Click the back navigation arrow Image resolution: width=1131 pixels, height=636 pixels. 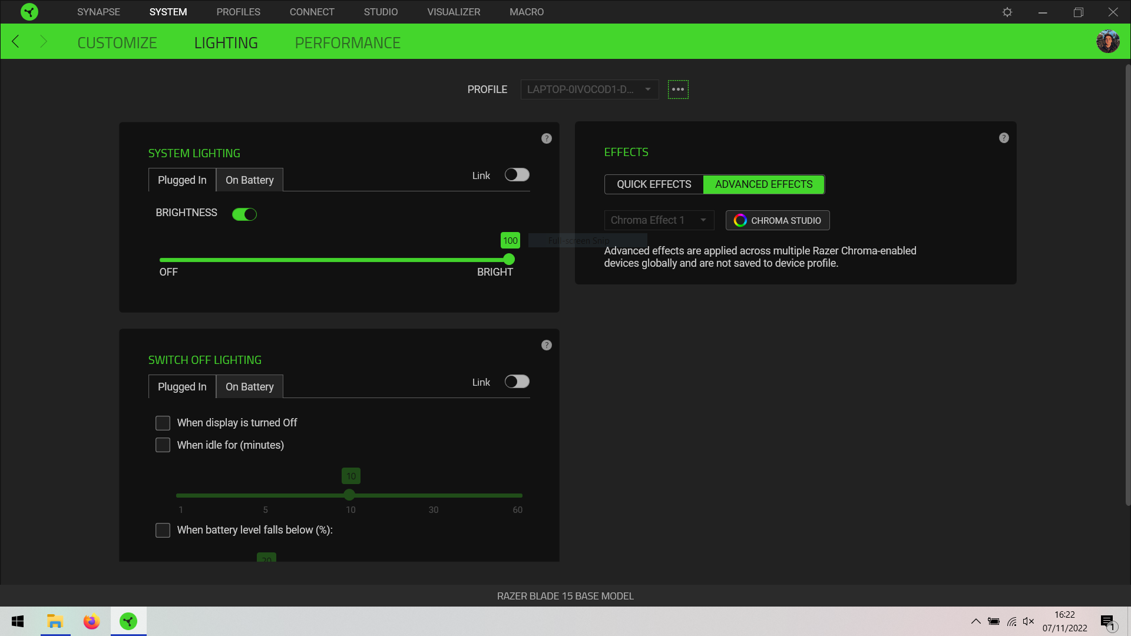(16, 41)
